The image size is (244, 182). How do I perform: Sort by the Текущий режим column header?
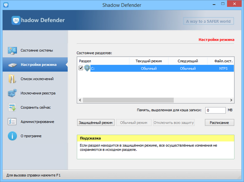pyautogui.click(x=148, y=61)
